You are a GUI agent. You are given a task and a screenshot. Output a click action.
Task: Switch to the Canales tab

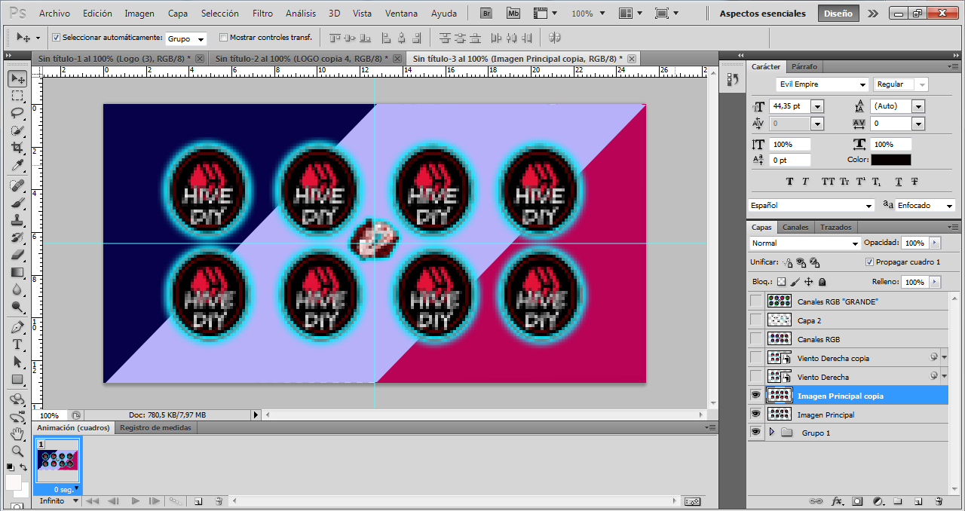pyautogui.click(x=795, y=227)
